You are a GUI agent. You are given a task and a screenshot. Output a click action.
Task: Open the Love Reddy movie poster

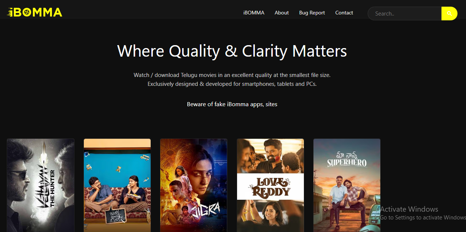tap(270, 185)
